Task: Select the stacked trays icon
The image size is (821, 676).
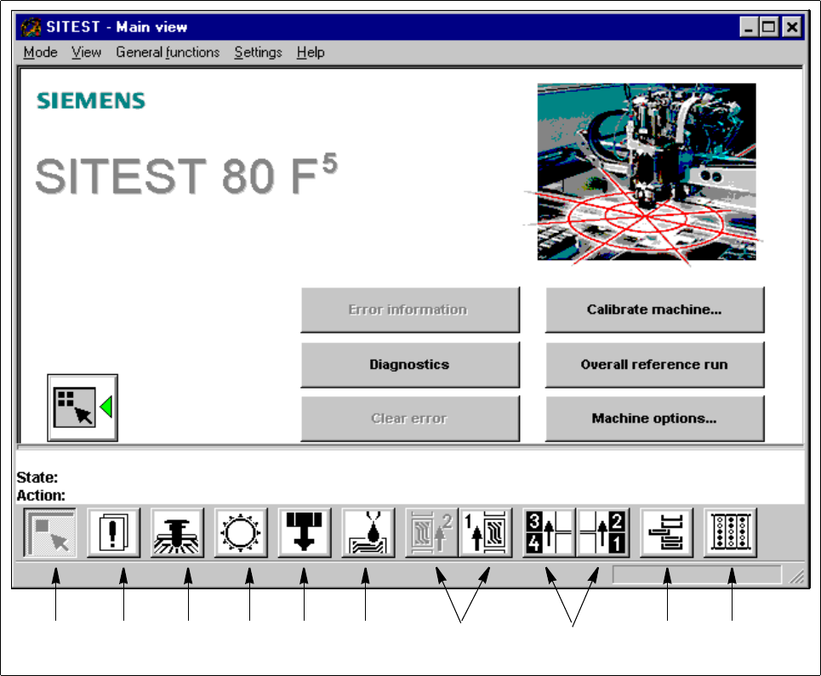Action: [666, 532]
